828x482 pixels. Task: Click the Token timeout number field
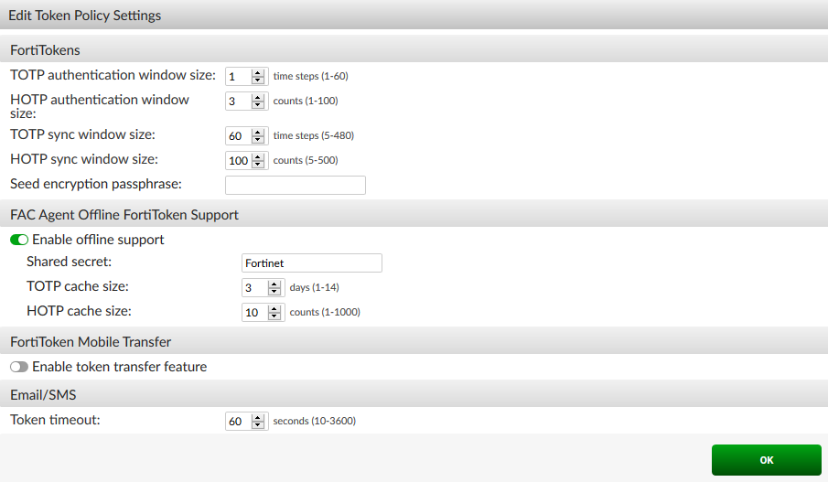[x=238, y=422]
